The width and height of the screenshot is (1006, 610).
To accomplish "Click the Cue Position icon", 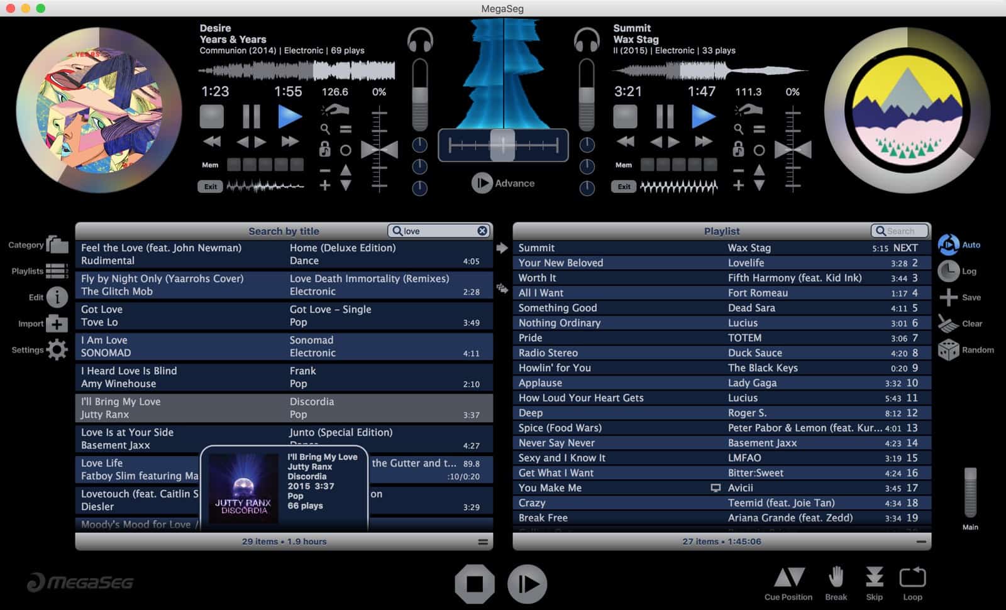I will 788,577.
